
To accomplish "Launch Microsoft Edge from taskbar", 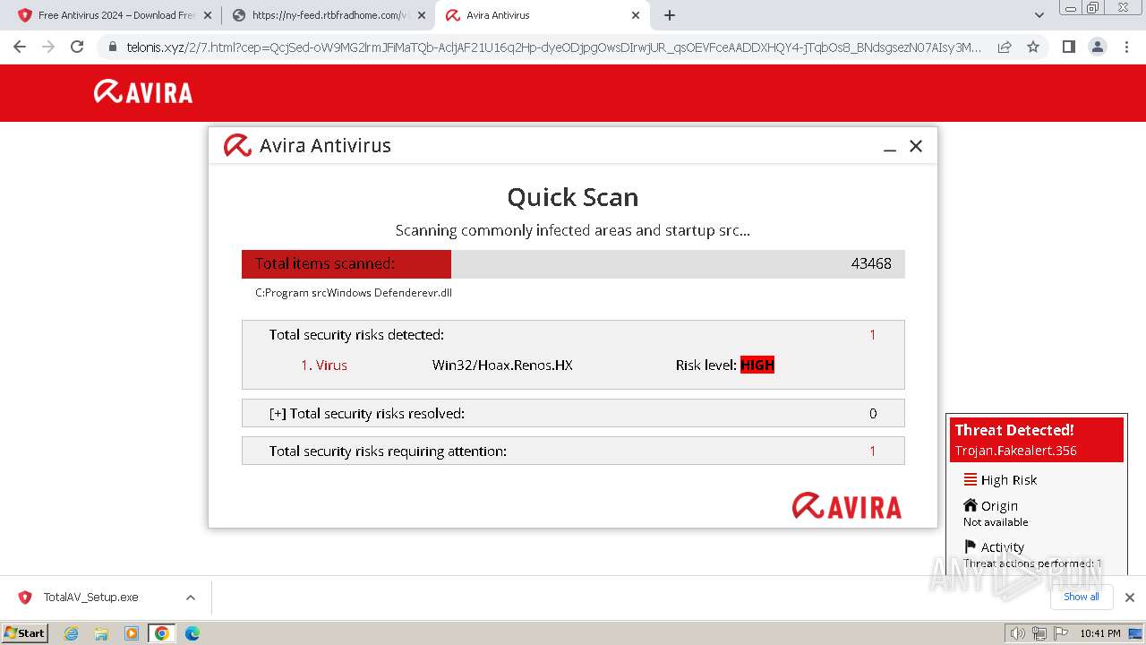I will (x=192, y=633).
